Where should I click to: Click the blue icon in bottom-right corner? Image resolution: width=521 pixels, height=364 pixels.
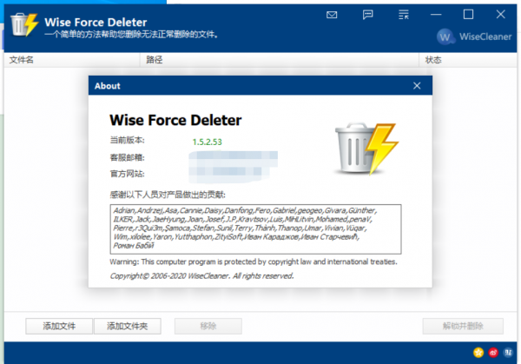pos(509,352)
